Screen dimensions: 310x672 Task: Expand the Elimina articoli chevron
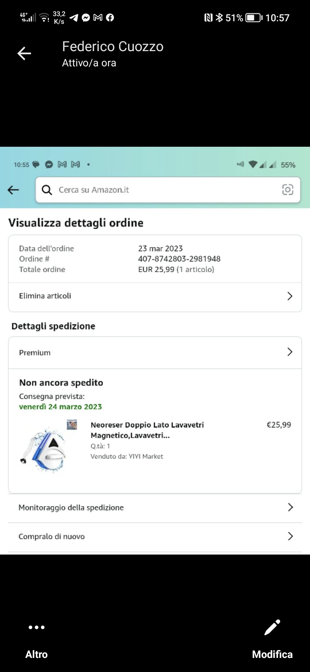point(290,296)
